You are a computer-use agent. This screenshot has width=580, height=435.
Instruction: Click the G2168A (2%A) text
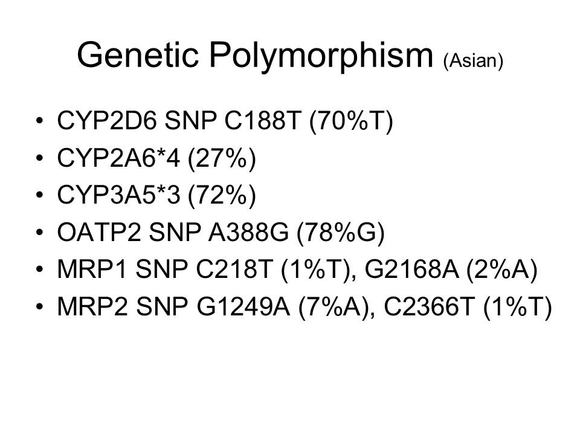point(451,269)
